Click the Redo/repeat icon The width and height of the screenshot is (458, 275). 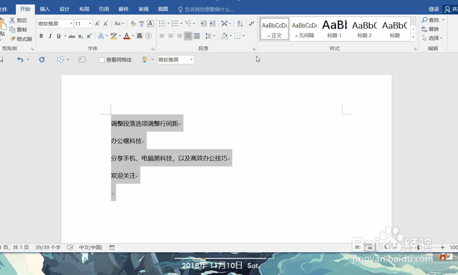click(x=42, y=60)
